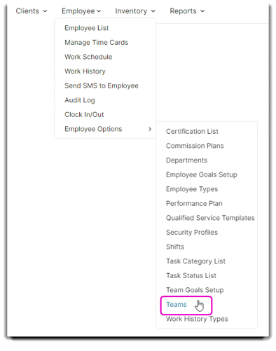Select Send SMS to Employee
Image resolution: width=276 pixels, height=351 pixels.
click(x=102, y=85)
